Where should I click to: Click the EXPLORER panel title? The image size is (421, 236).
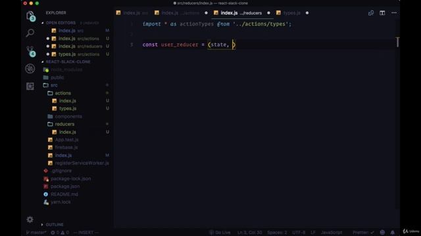tap(56, 13)
